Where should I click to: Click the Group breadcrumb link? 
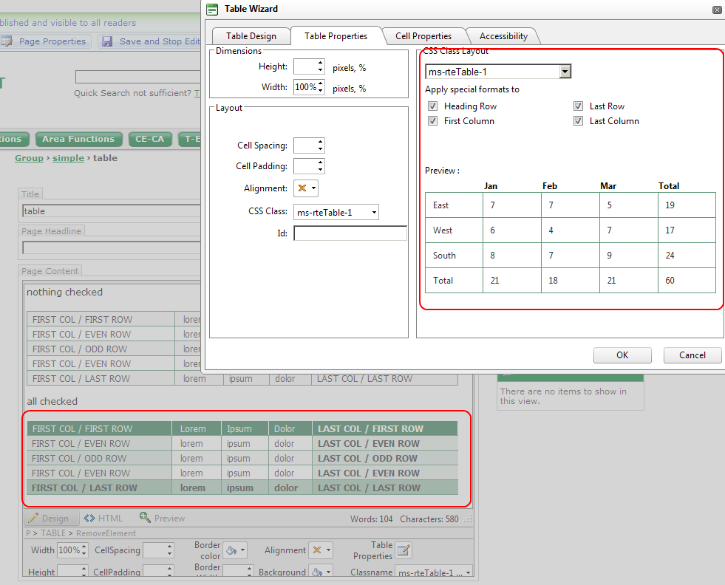[29, 158]
